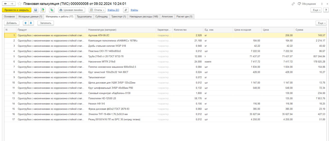Click the back navigation arrow
Image resolution: width=329 pixels, height=141 pixels.
pyautogui.click(x=6, y=4)
